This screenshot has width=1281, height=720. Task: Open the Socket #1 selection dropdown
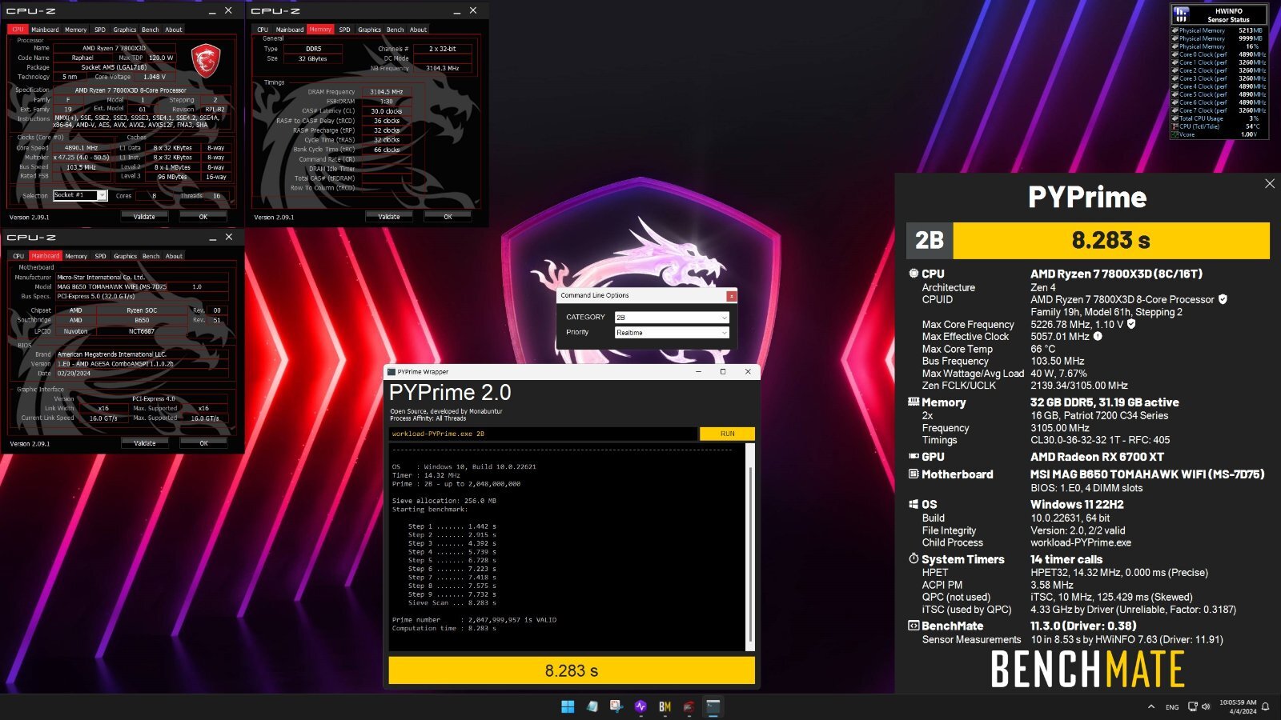[x=80, y=195]
